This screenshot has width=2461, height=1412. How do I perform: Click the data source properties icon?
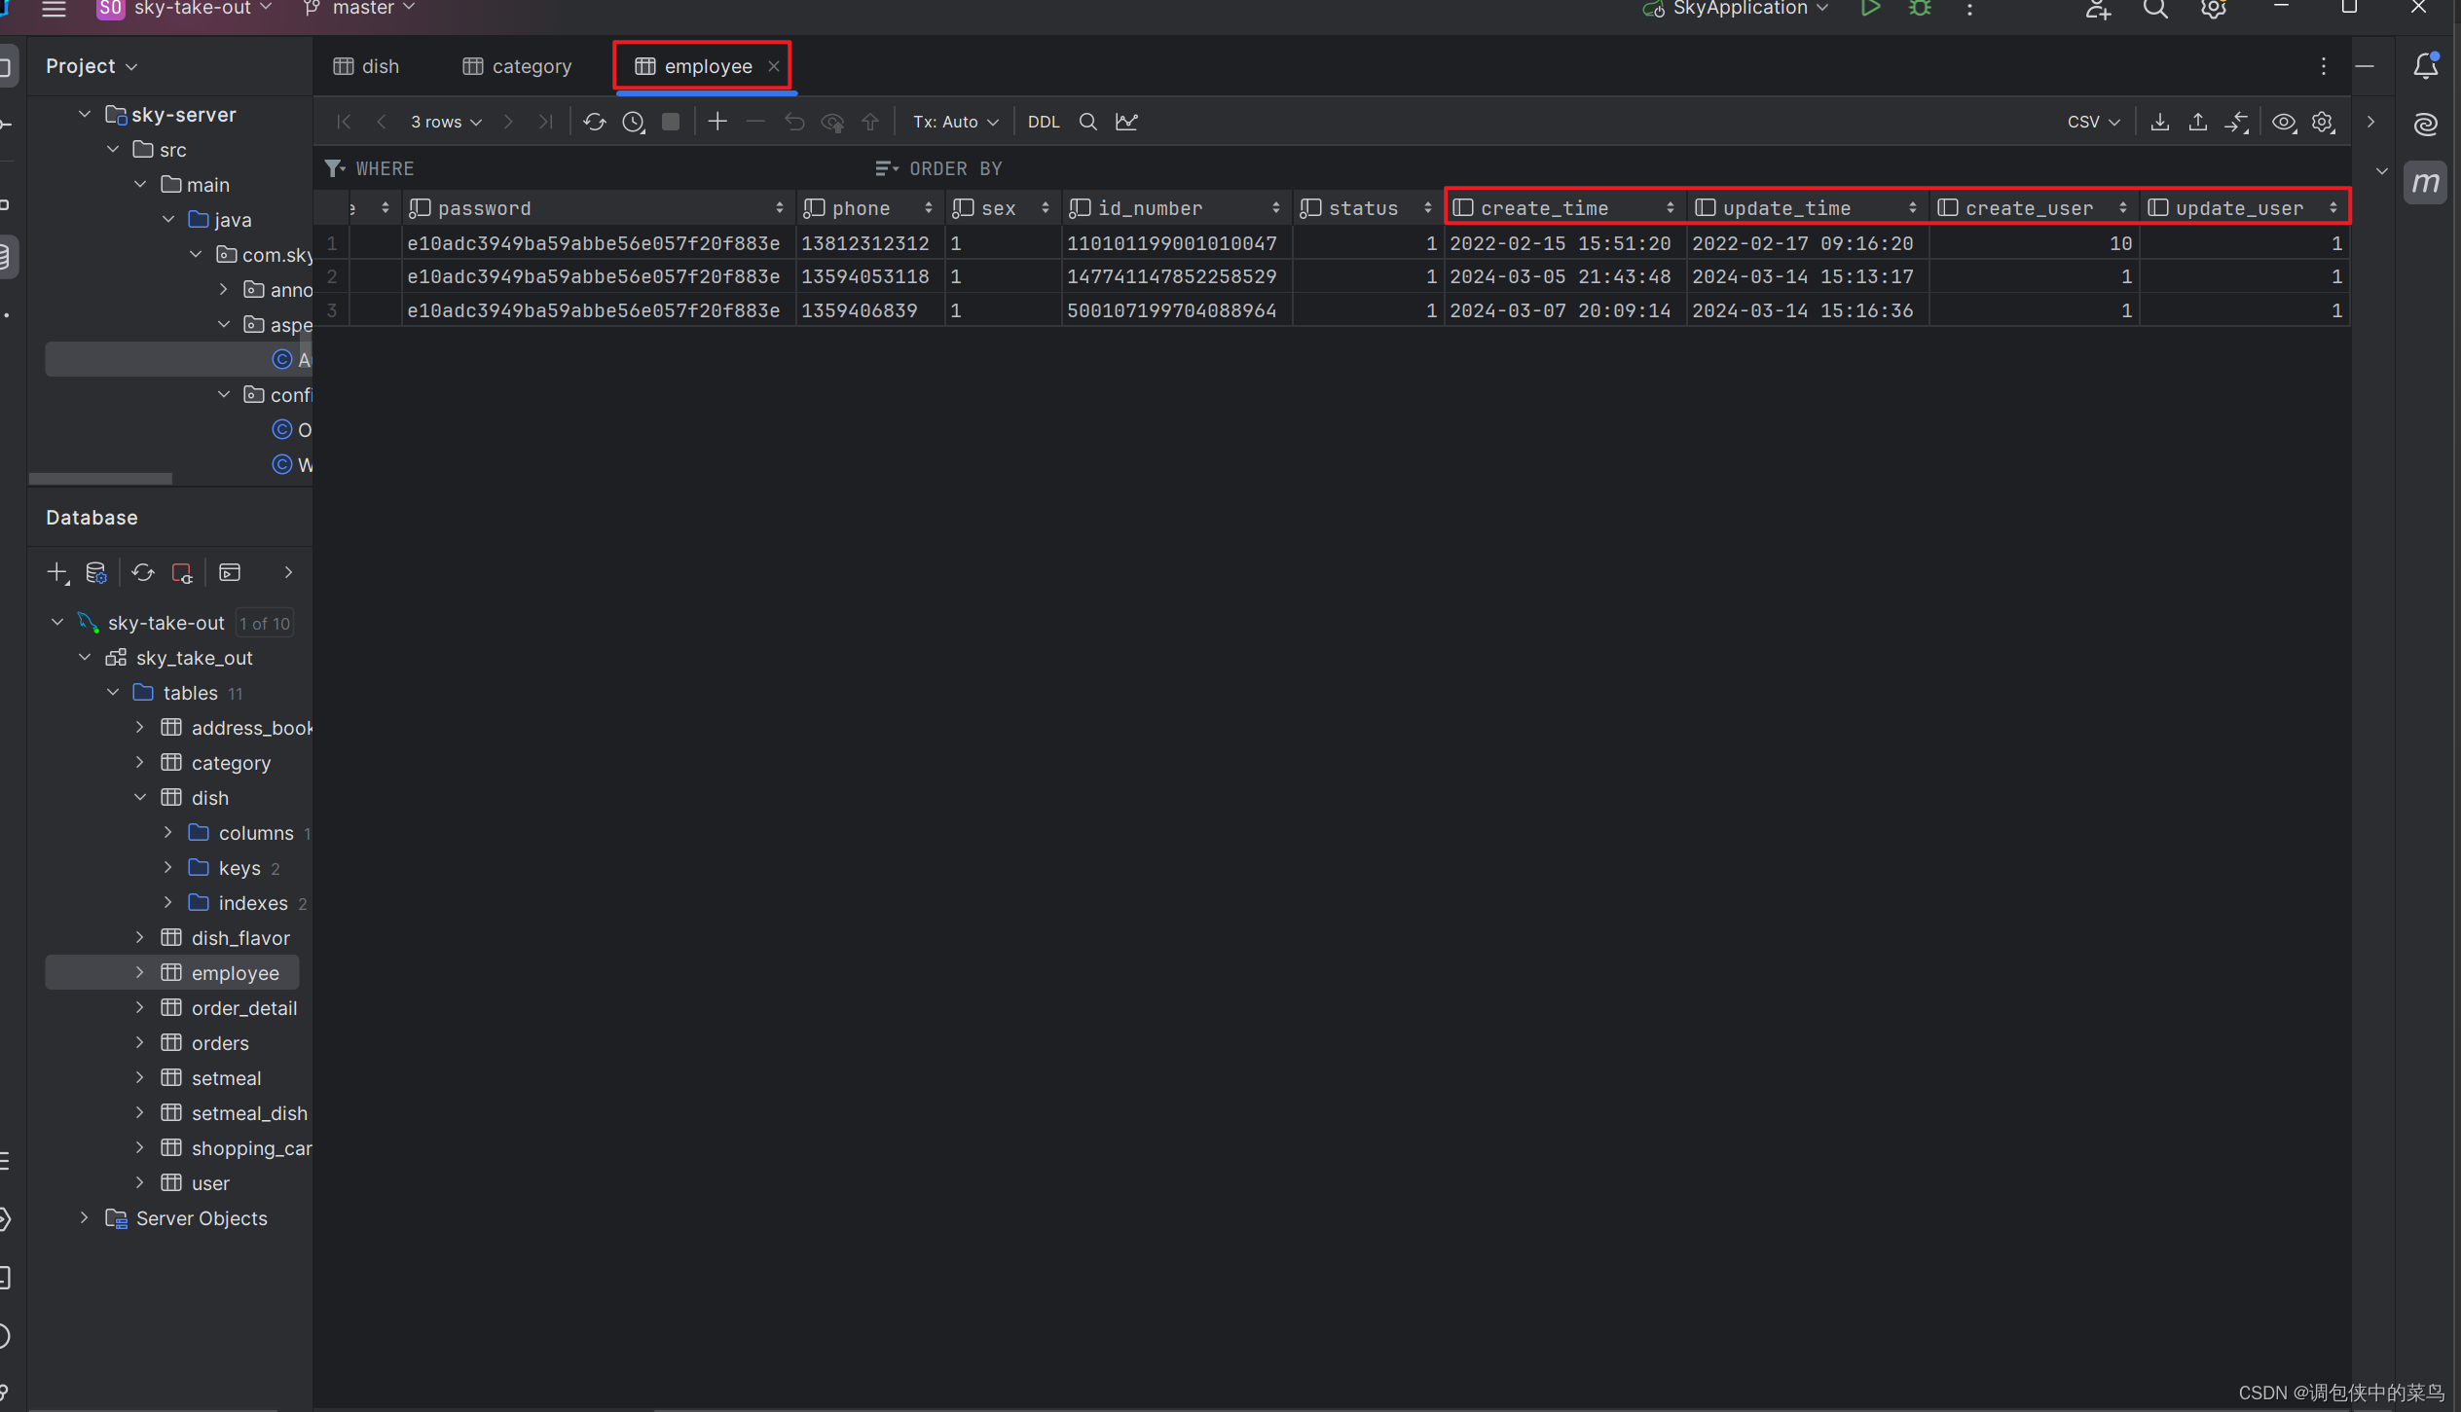(95, 573)
